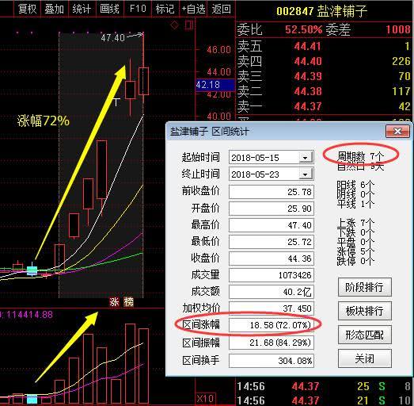The image size is (414, 406).
Task: Click the X10 indicator at the bottom
Action: [205, 398]
